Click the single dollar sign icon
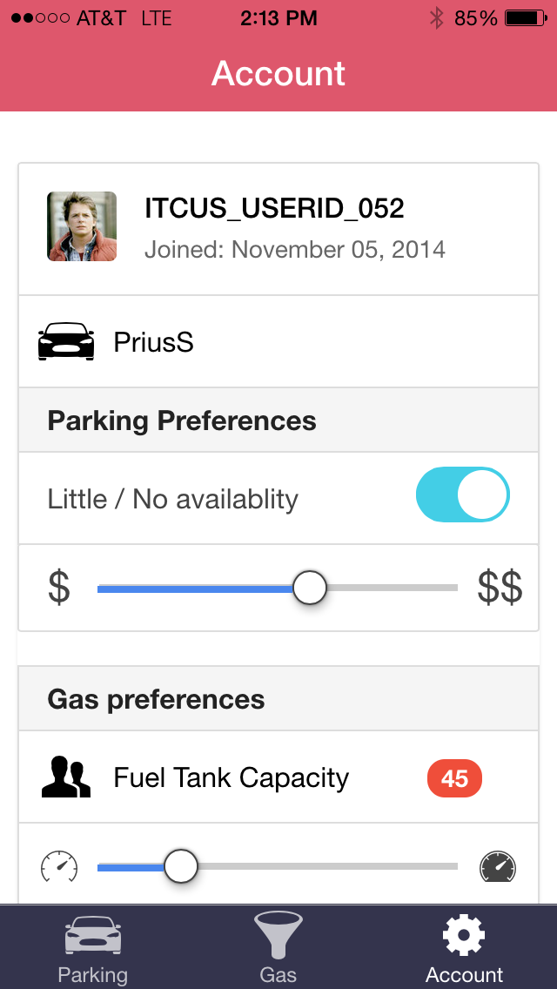 pyautogui.click(x=59, y=588)
